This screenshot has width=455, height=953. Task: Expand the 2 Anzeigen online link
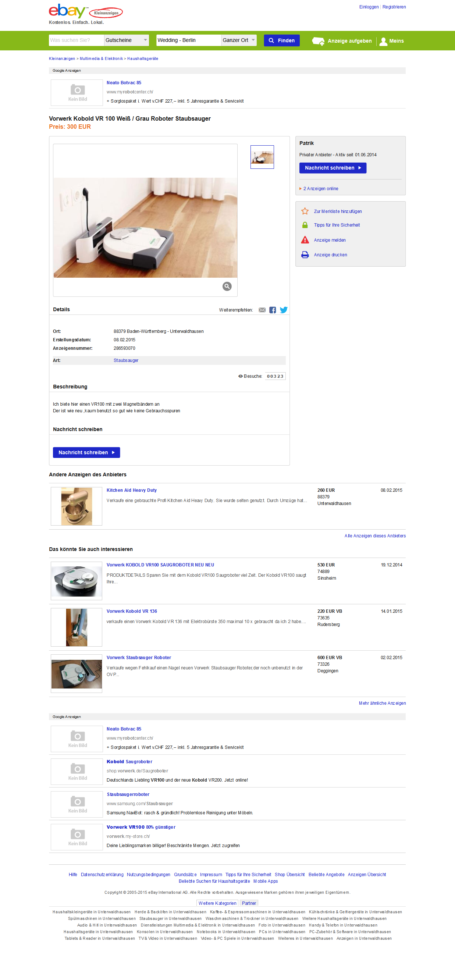[x=320, y=189]
